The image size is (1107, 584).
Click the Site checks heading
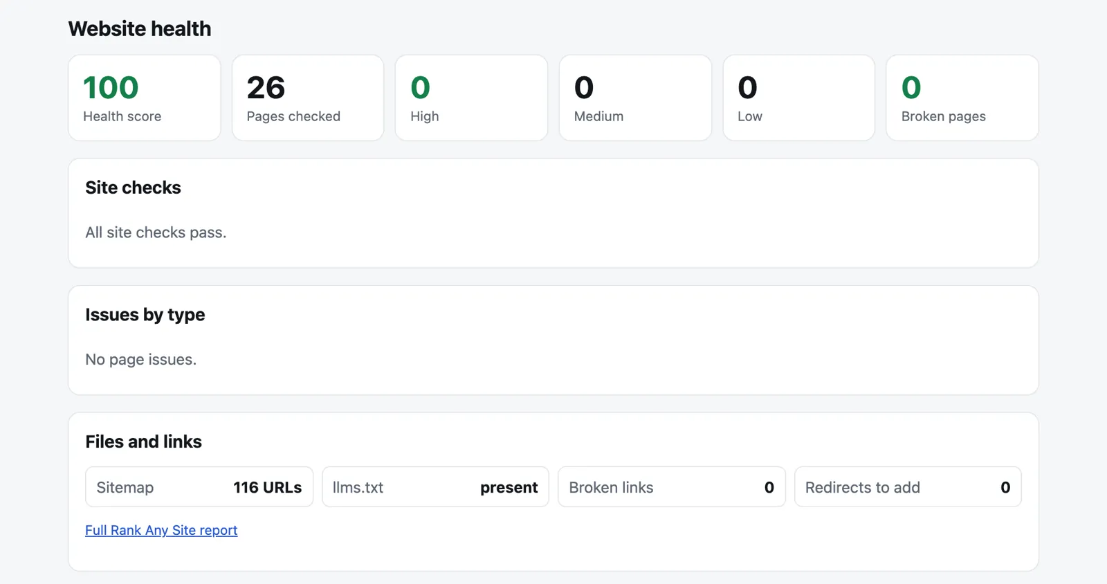pos(133,188)
